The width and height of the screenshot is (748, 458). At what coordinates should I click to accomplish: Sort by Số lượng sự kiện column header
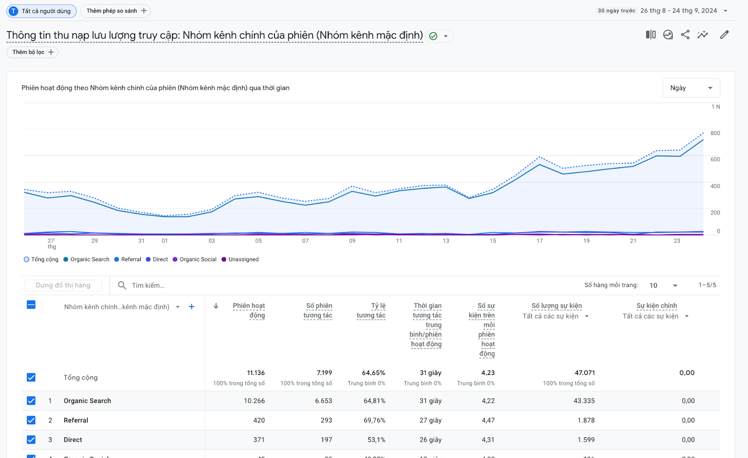click(556, 306)
